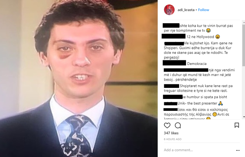Viewport: 245px width, 157px height.
Task: Follow adi_krasta account
Action: pos(203,10)
